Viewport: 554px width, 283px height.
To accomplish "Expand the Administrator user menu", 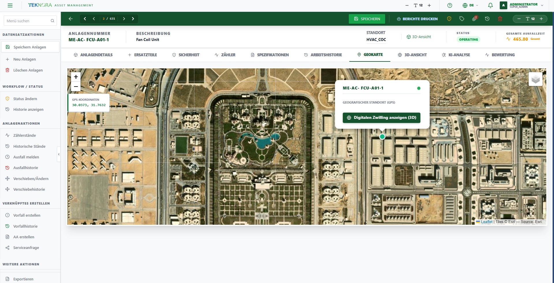I will (x=522, y=5).
